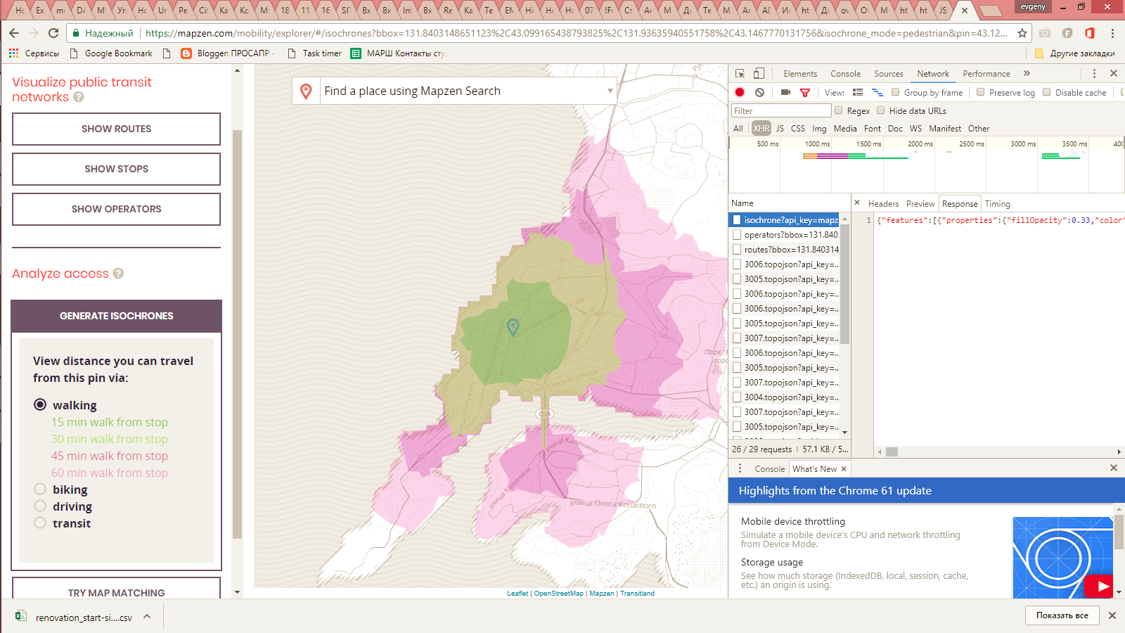Screen dimensions: 1125x633
Task: Click the blue location pin on the map
Action: pyautogui.click(x=513, y=327)
